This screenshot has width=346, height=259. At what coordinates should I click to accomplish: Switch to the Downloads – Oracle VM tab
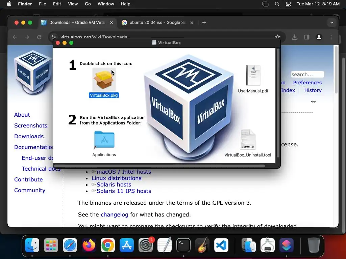(77, 23)
